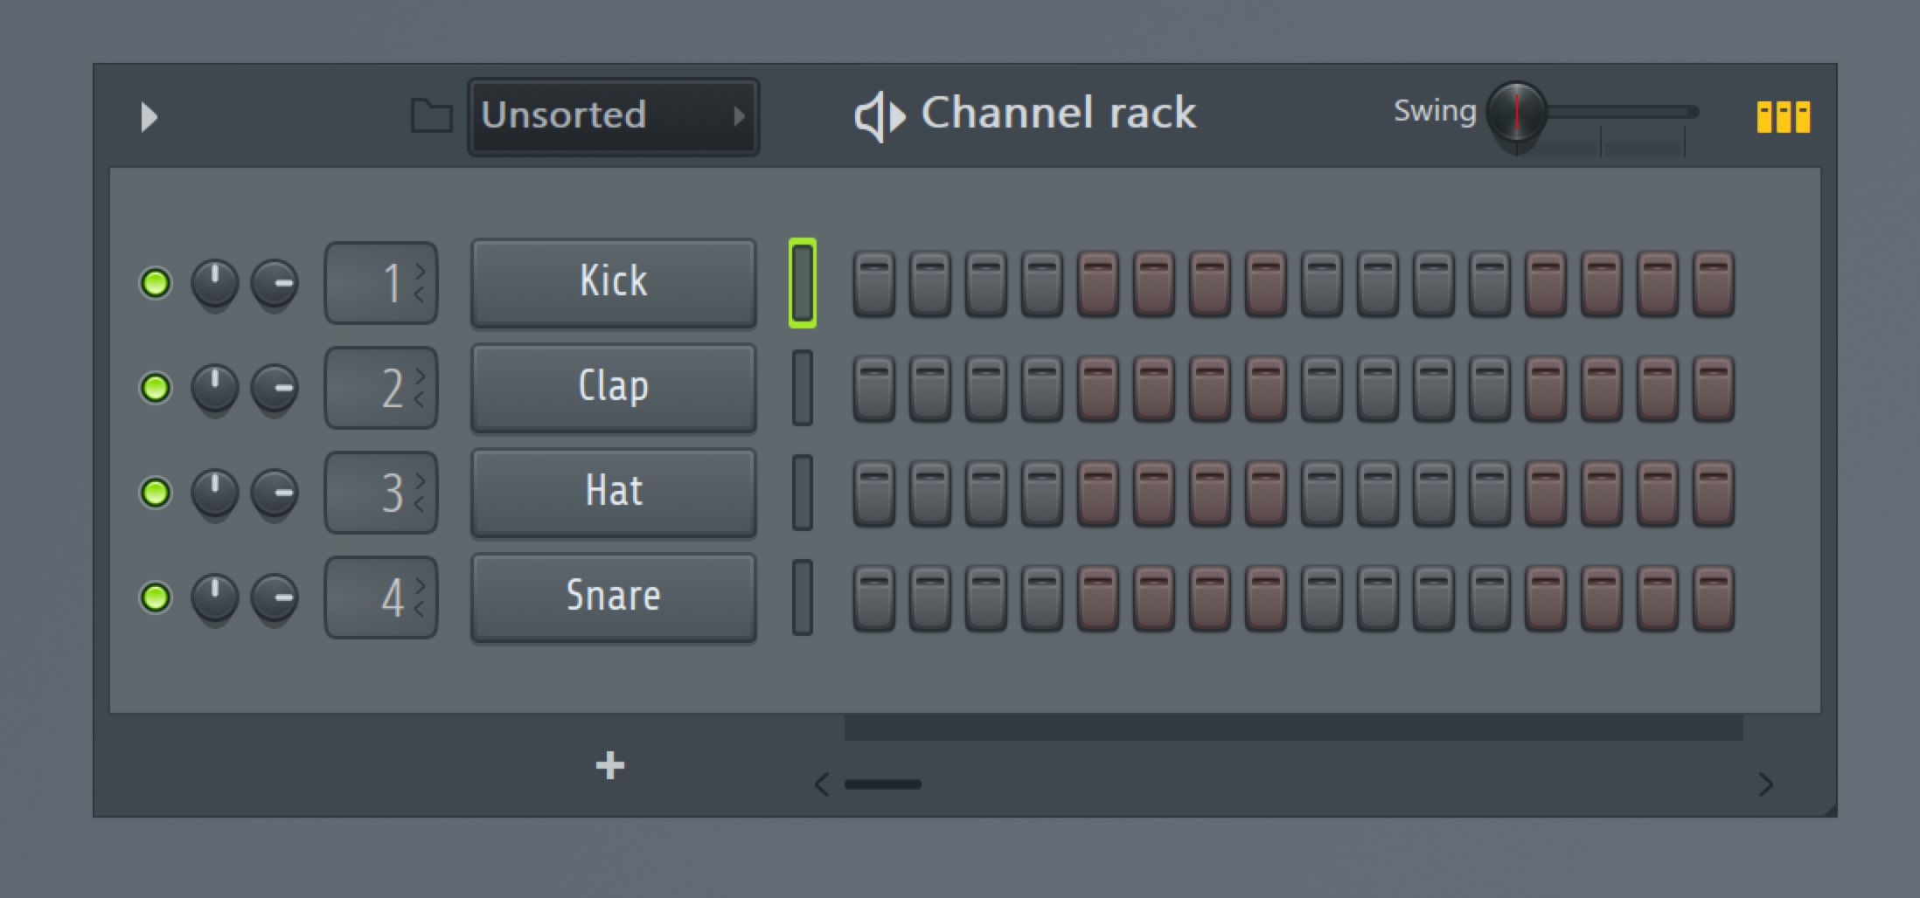This screenshot has width=1920, height=898.
Task: Activate ninth step of Kick row
Action: (1322, 284)
